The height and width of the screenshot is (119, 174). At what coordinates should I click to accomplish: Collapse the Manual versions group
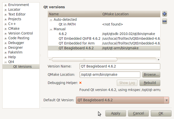(51, 29)
